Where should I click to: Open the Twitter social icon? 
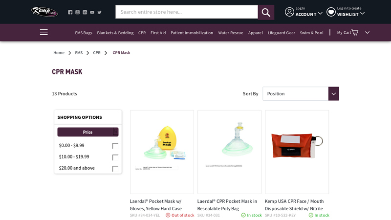tap(100, 12)
